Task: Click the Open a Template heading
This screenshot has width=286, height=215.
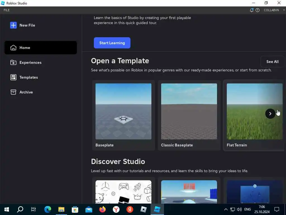Action: click(x=120, y=61)
